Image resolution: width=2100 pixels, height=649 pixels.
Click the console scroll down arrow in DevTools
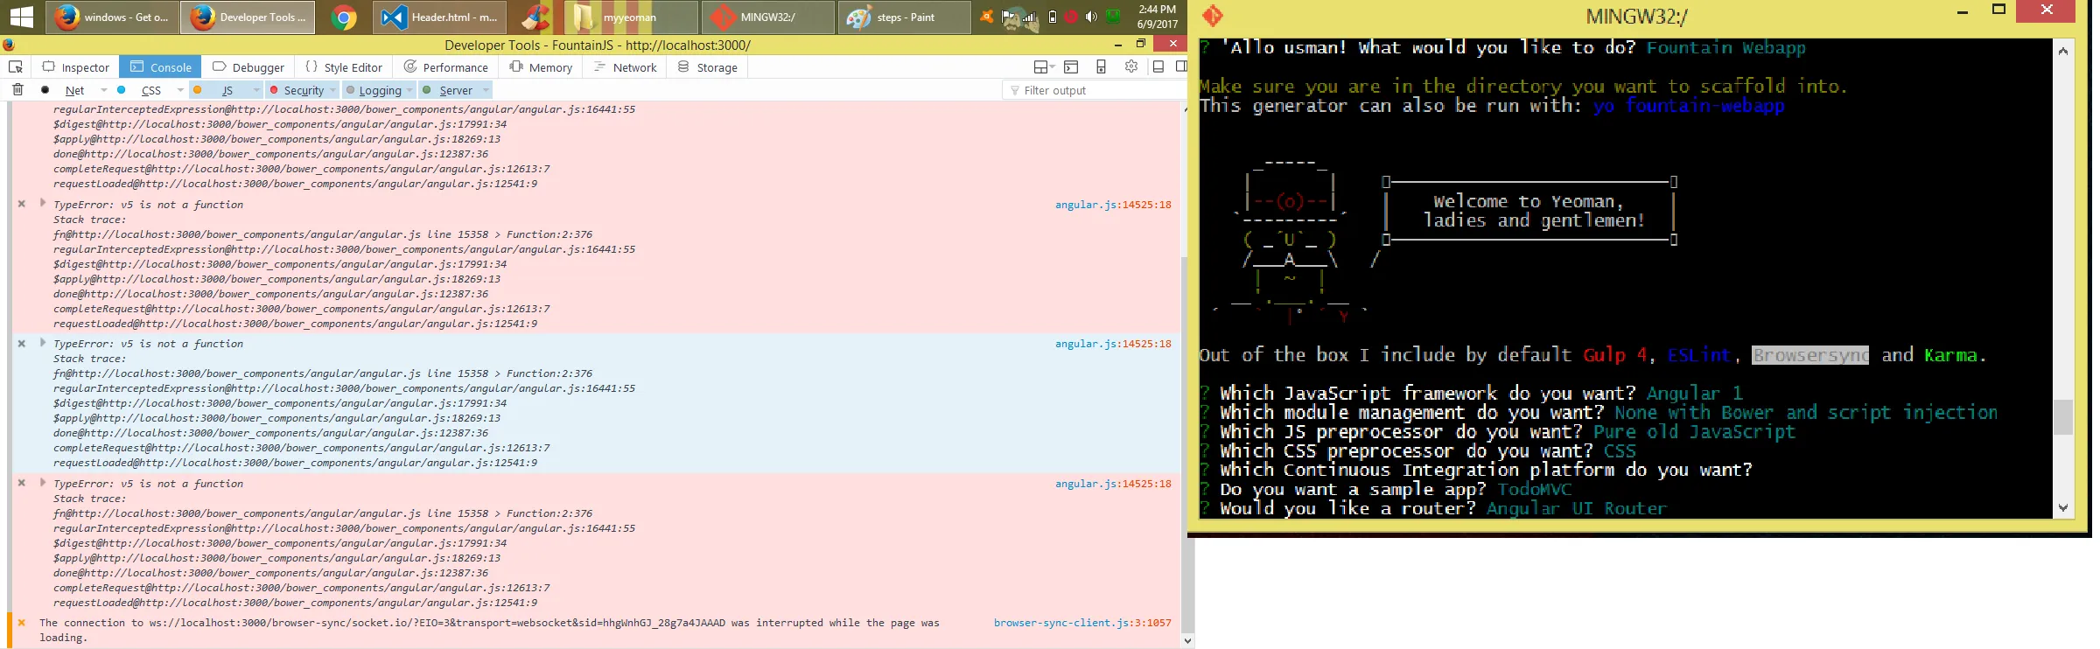(x=1187, y=641)
